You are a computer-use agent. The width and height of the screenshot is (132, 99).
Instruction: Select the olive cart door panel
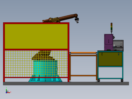pos(110,59)
